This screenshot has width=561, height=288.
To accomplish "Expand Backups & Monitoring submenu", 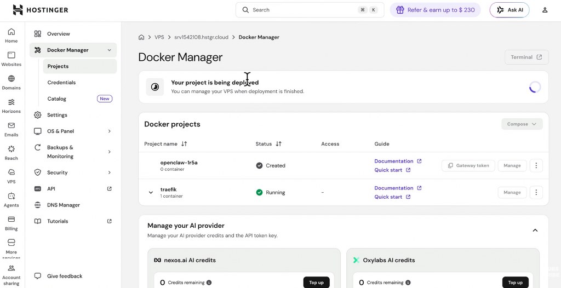I will click(x=110, y=152).
